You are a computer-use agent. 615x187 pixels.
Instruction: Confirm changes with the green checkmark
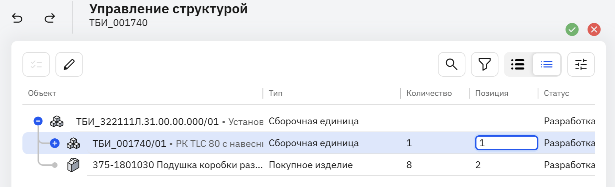coord(572,29)
